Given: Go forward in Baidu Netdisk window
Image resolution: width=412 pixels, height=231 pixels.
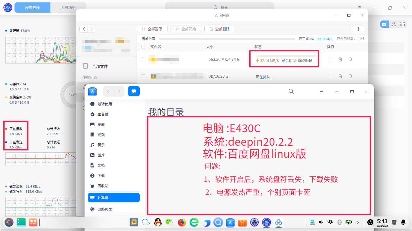Looking at the screenshot, I should coord(92,29).
